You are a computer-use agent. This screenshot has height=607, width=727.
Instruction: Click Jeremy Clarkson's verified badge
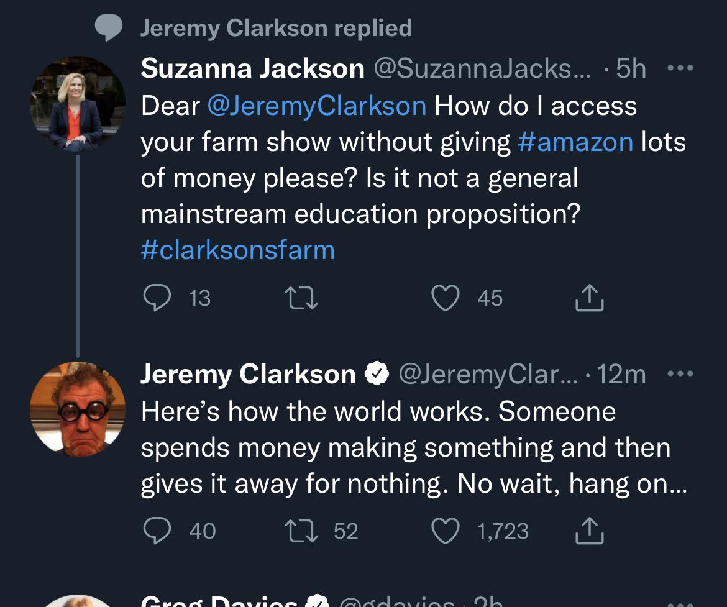377,373
